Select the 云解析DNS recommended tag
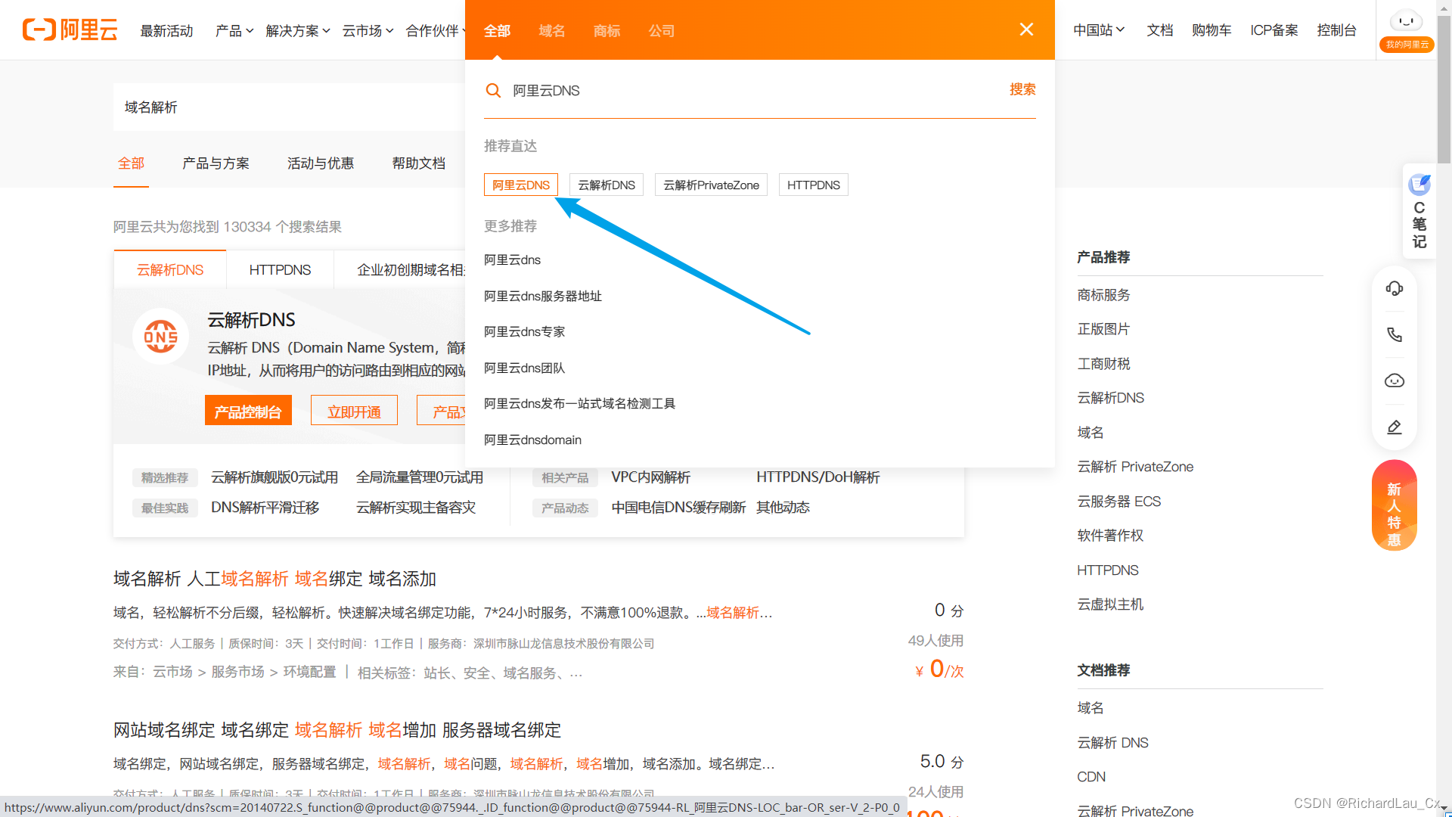Viewport: 1452px width, 817px height. (x=607, y=185)
